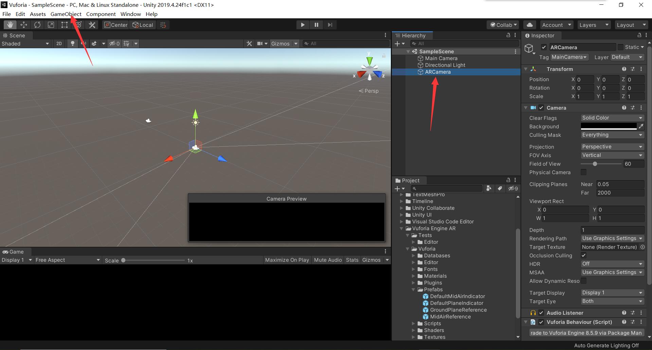Search by label icon in the Project panel
652x350 pixels.
[x=500, y=188]
